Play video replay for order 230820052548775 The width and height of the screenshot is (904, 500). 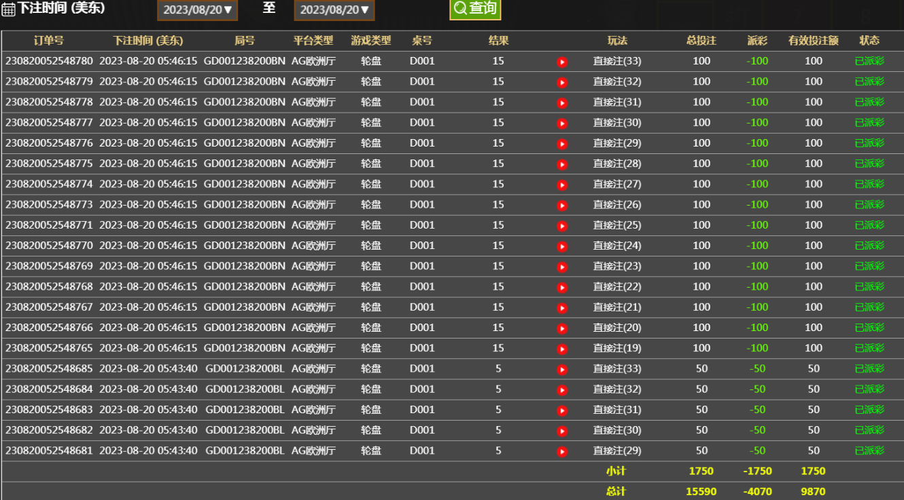[562, 164]
